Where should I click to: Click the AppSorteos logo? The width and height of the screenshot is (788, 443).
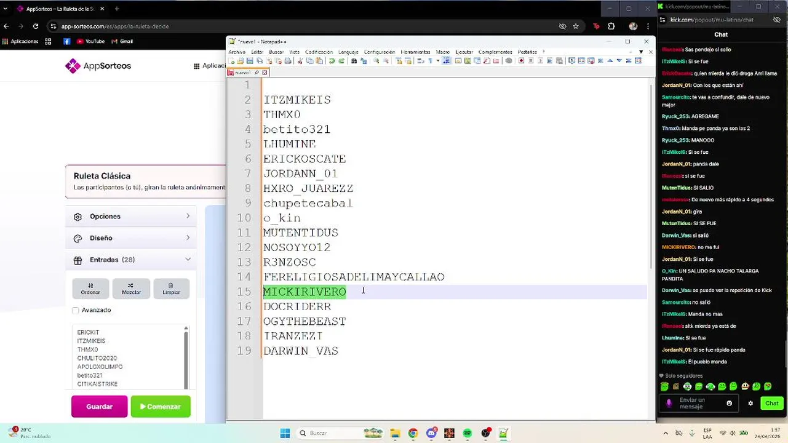pos(98,66)
